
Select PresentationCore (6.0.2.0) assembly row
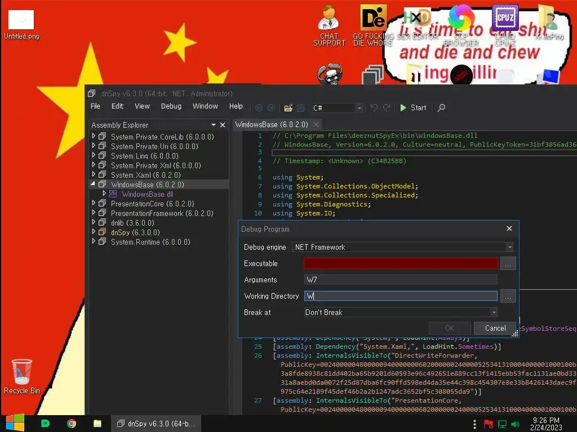click(x=152, y=204)
